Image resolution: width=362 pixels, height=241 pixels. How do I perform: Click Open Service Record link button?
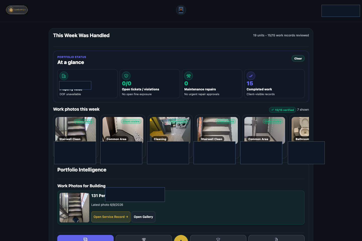[x=111, y=217]
